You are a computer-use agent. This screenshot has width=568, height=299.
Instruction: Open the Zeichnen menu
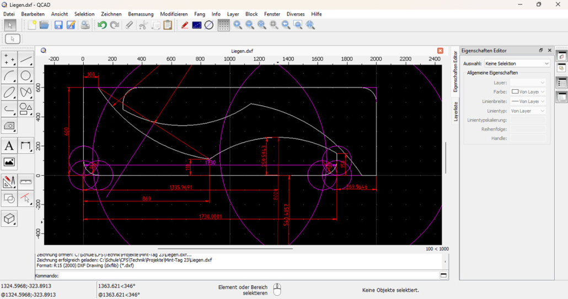(111, 14)
